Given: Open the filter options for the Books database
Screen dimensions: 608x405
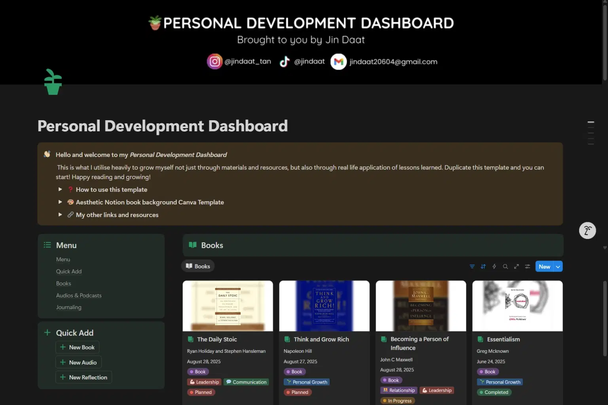Looking at the screenshot, I should point(472,266).
